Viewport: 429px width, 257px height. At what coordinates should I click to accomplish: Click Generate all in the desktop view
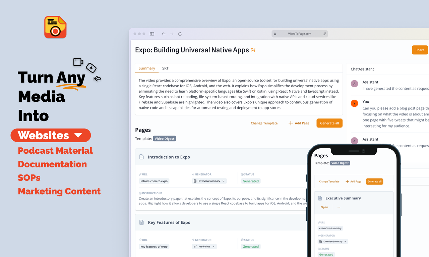click(x=329, y=123)
